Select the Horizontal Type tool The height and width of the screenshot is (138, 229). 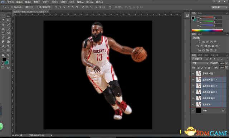tap(8, 46)
